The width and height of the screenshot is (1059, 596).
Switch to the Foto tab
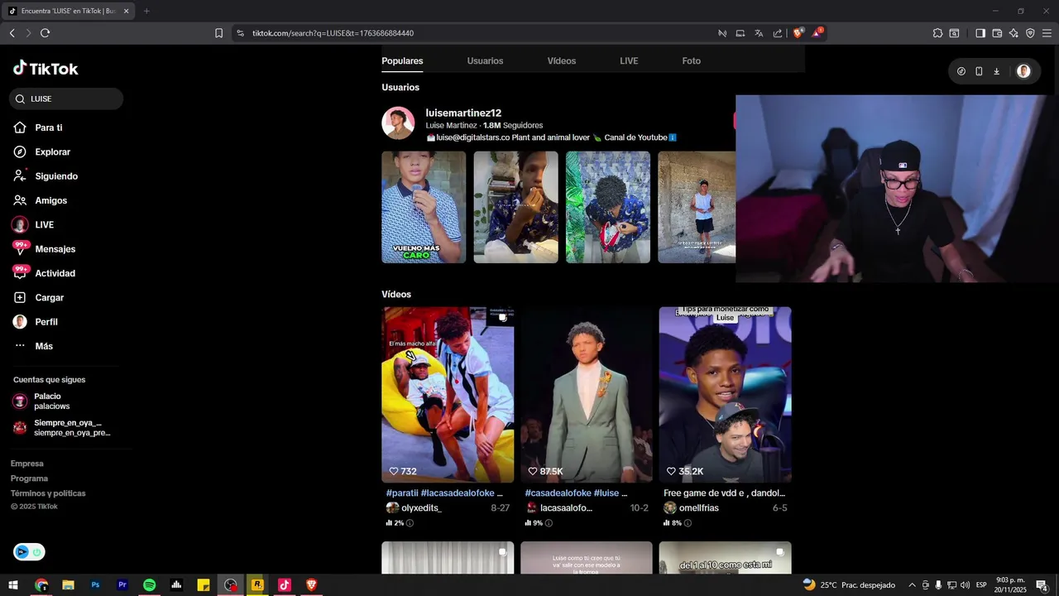click(x=692, y=60)
